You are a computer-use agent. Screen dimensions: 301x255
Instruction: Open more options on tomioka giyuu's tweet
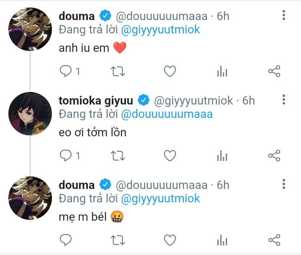click(284, 100)
